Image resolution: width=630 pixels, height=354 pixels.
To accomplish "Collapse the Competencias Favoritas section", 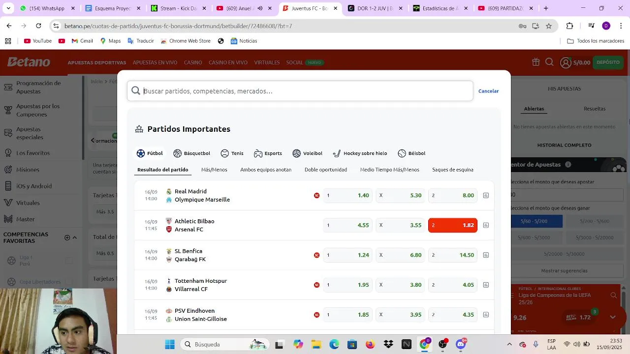I will 75,238.
